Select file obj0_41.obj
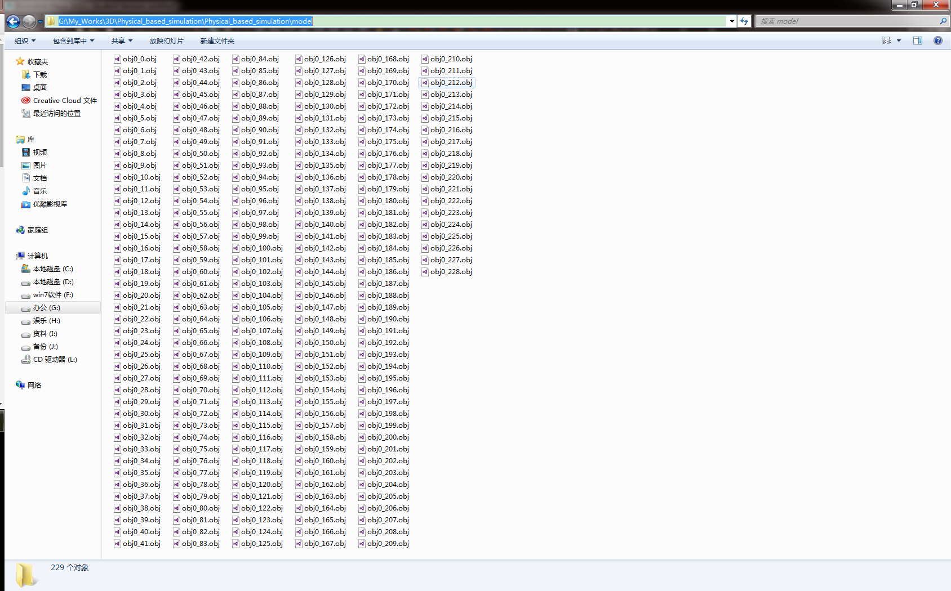The height and width of the screenshot is (591, 951). point(137,543)
